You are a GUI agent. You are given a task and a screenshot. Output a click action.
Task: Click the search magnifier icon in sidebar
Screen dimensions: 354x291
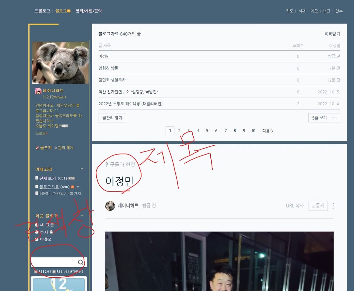(x=81, y=262)
